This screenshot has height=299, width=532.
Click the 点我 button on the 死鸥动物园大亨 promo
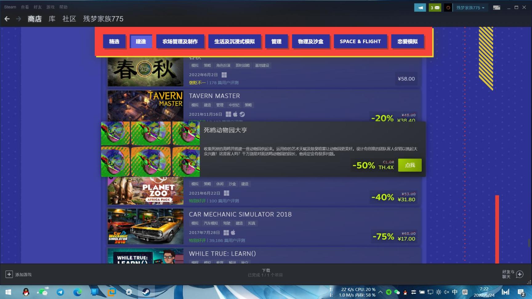click(409, 165)
